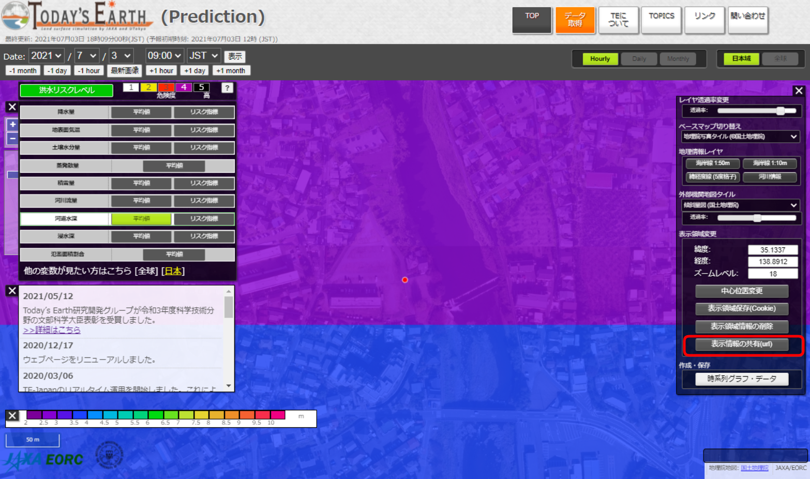Open the リンク navigation tab

coord(704,20)
